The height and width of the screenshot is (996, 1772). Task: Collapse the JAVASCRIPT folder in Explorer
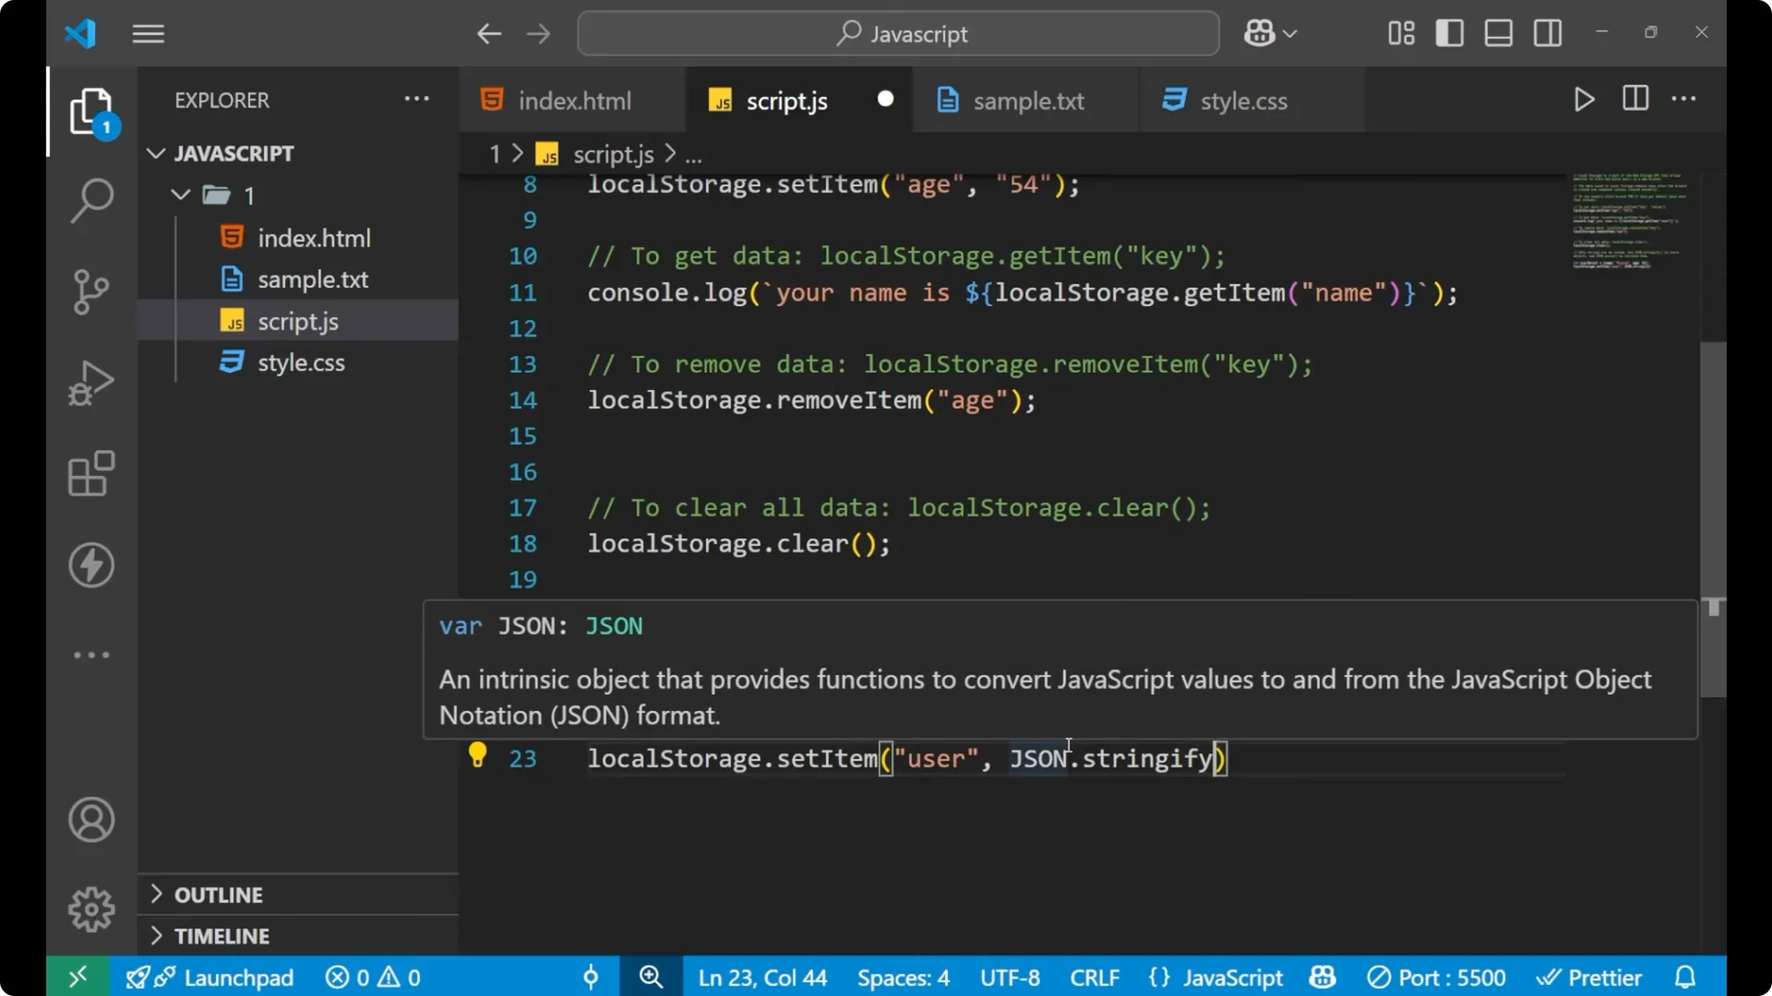click(x=155, y=153)
